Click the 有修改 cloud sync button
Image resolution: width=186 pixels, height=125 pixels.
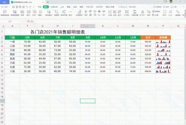[x=157, y=7]
